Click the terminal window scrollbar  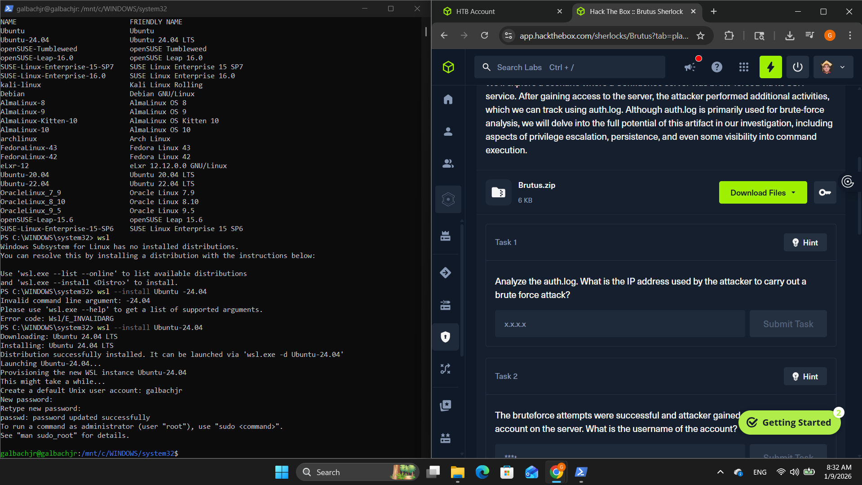click(426, 31)
